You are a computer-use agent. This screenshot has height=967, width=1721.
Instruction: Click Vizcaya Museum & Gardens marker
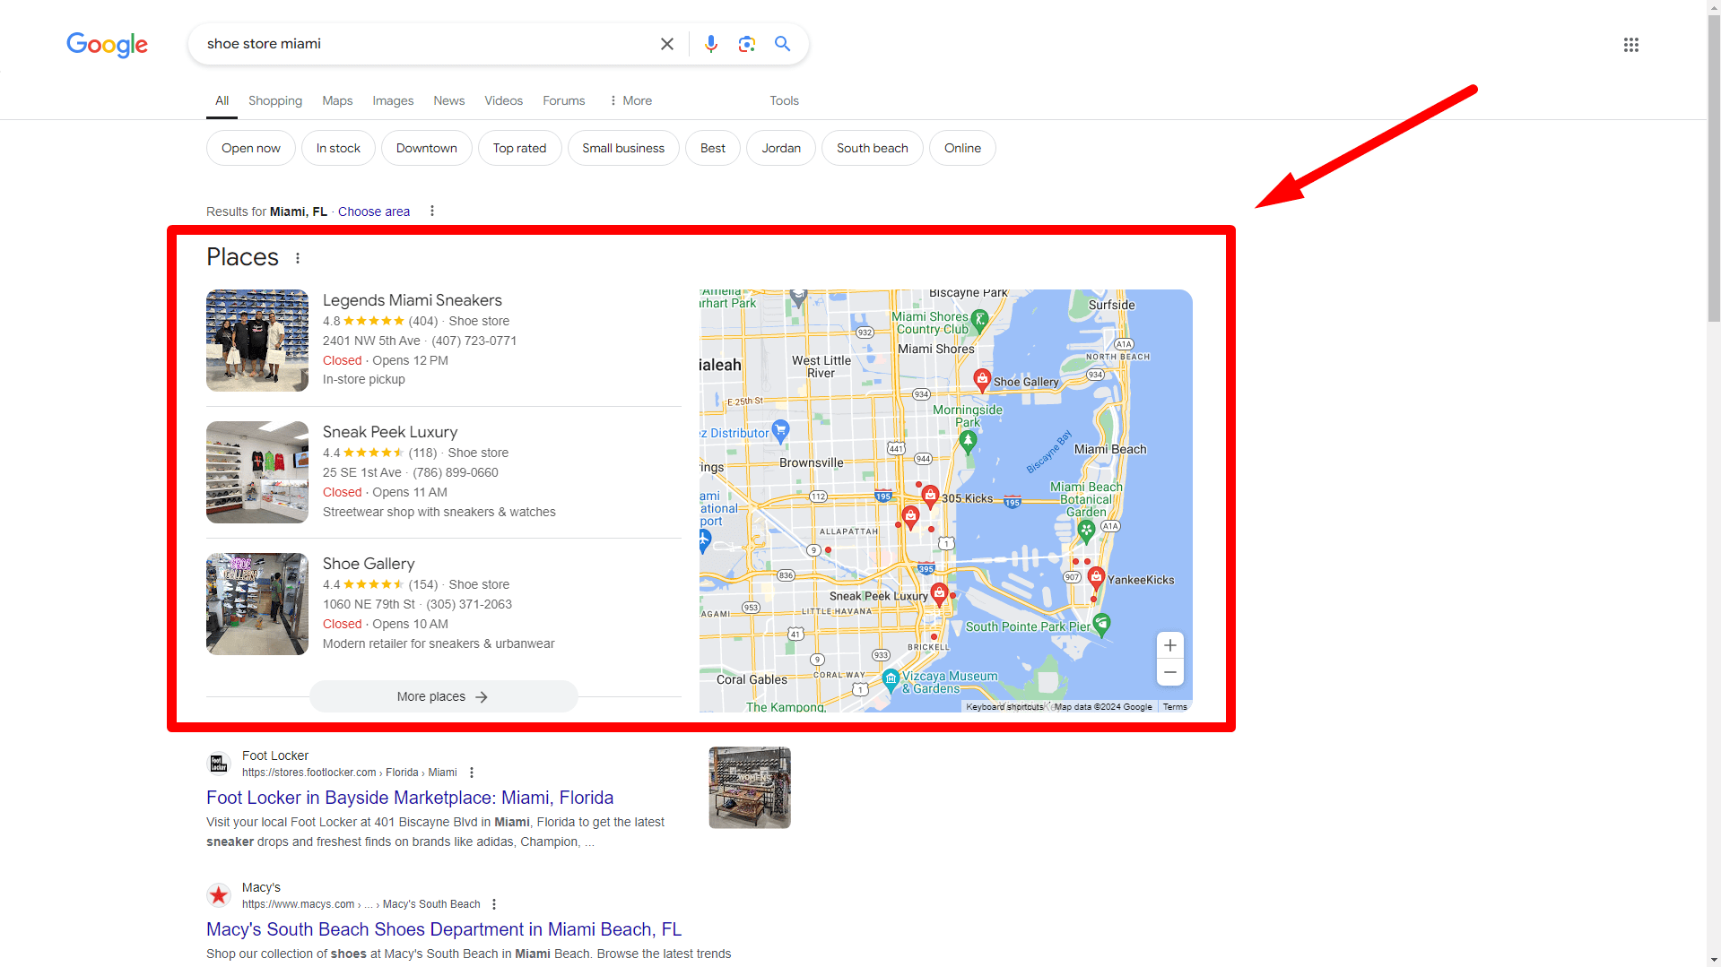(891, 679)
